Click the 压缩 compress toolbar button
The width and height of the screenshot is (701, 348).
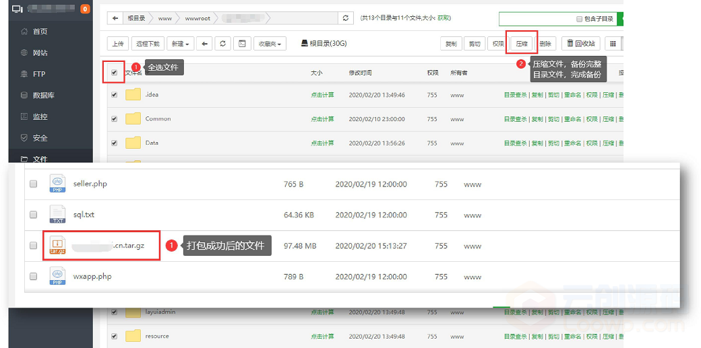[522, 44]
